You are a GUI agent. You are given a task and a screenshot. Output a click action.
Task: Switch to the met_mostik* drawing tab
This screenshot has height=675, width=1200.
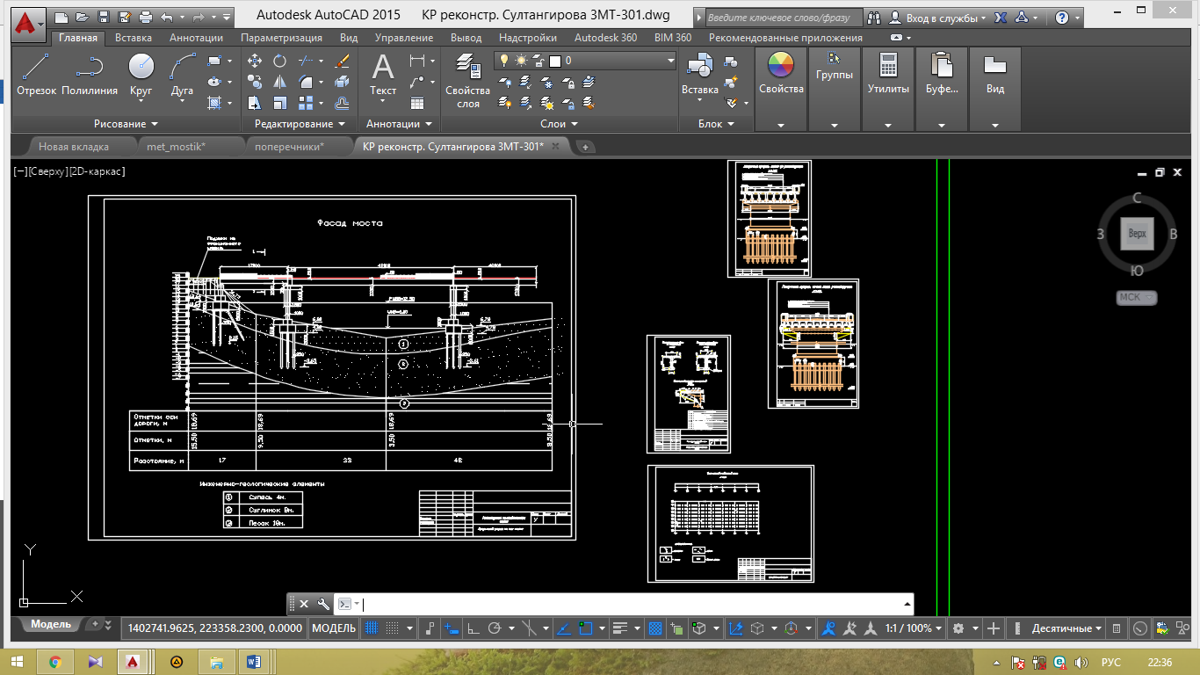click(176, 147)
